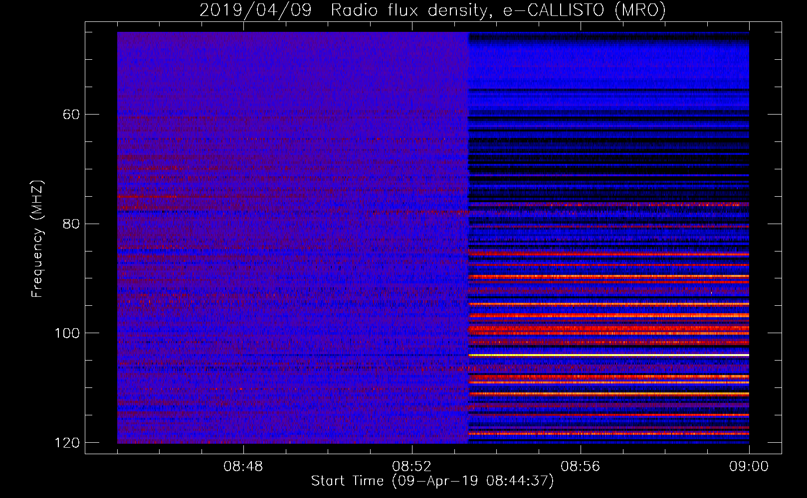Viewport: 807px width, 498px height.
Task: Click the '08:52' time tick label
Action: [411, 467]
